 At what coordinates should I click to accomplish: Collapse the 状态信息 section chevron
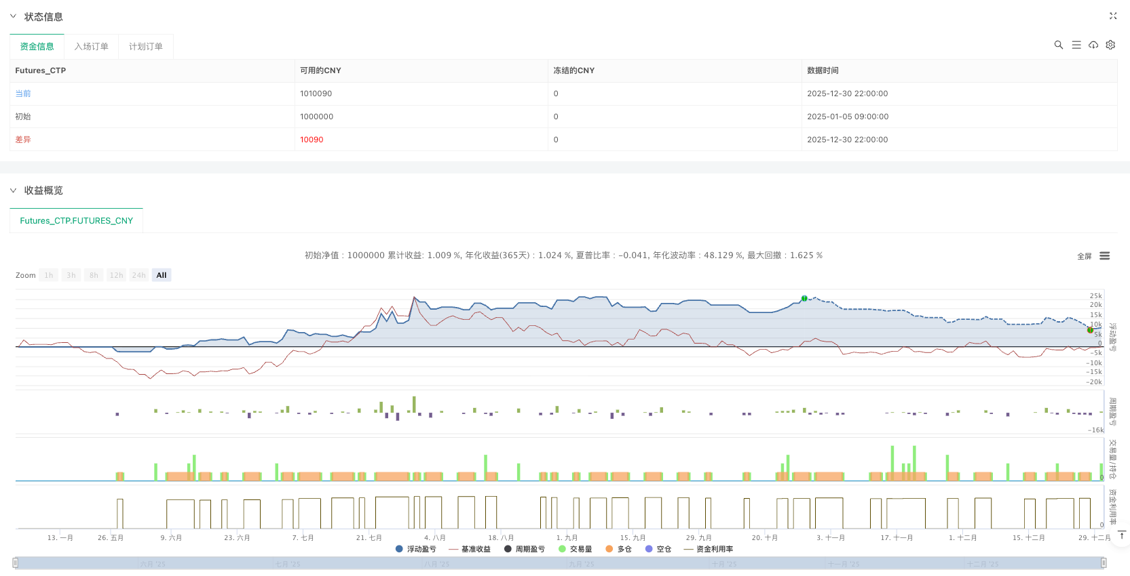[x=13, y=16]
